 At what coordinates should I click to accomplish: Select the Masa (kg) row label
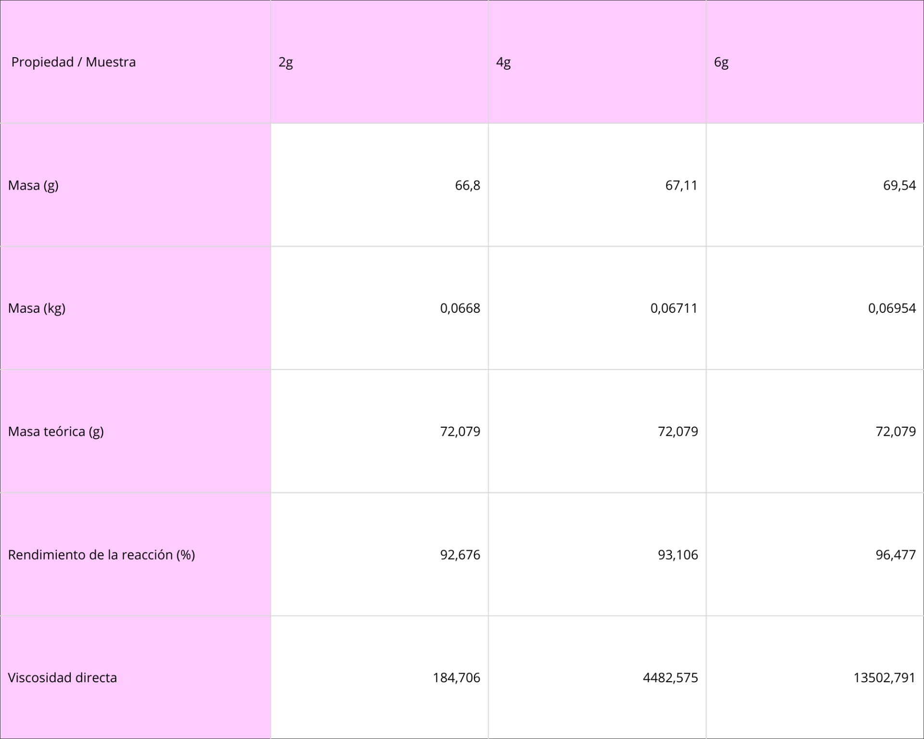pos(135,308)
